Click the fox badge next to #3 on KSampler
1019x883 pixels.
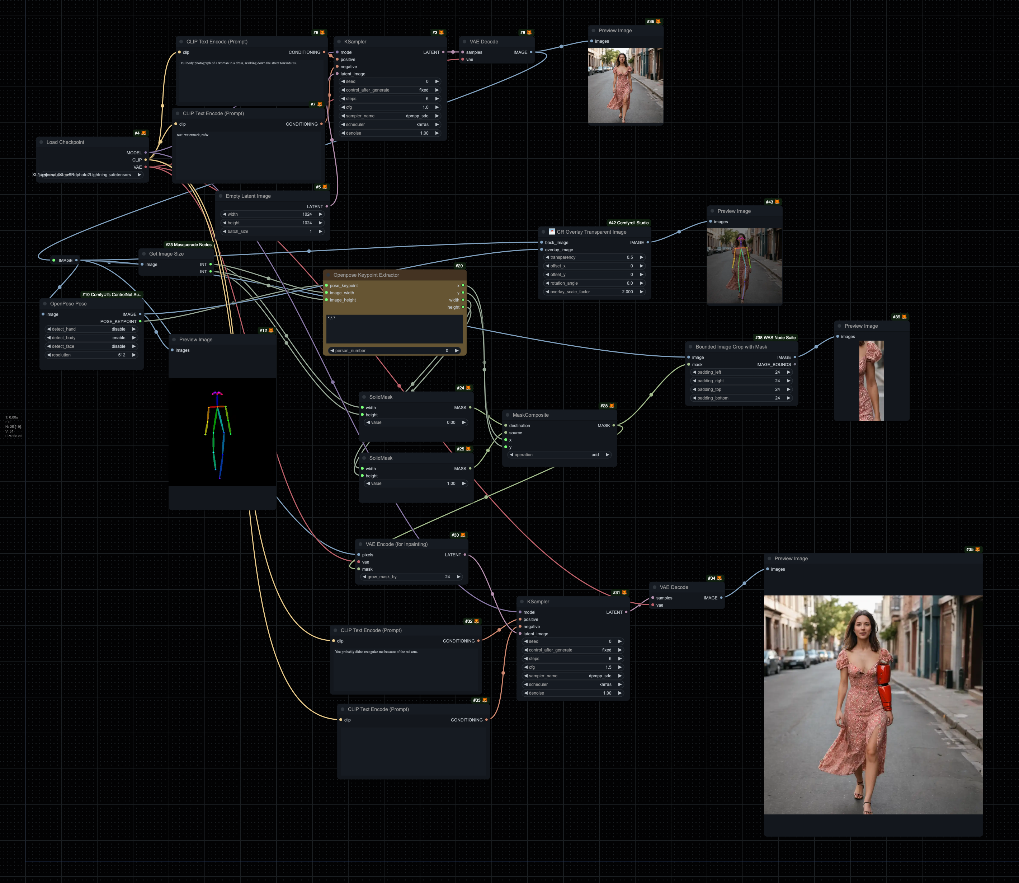click(x=442, y=33)
